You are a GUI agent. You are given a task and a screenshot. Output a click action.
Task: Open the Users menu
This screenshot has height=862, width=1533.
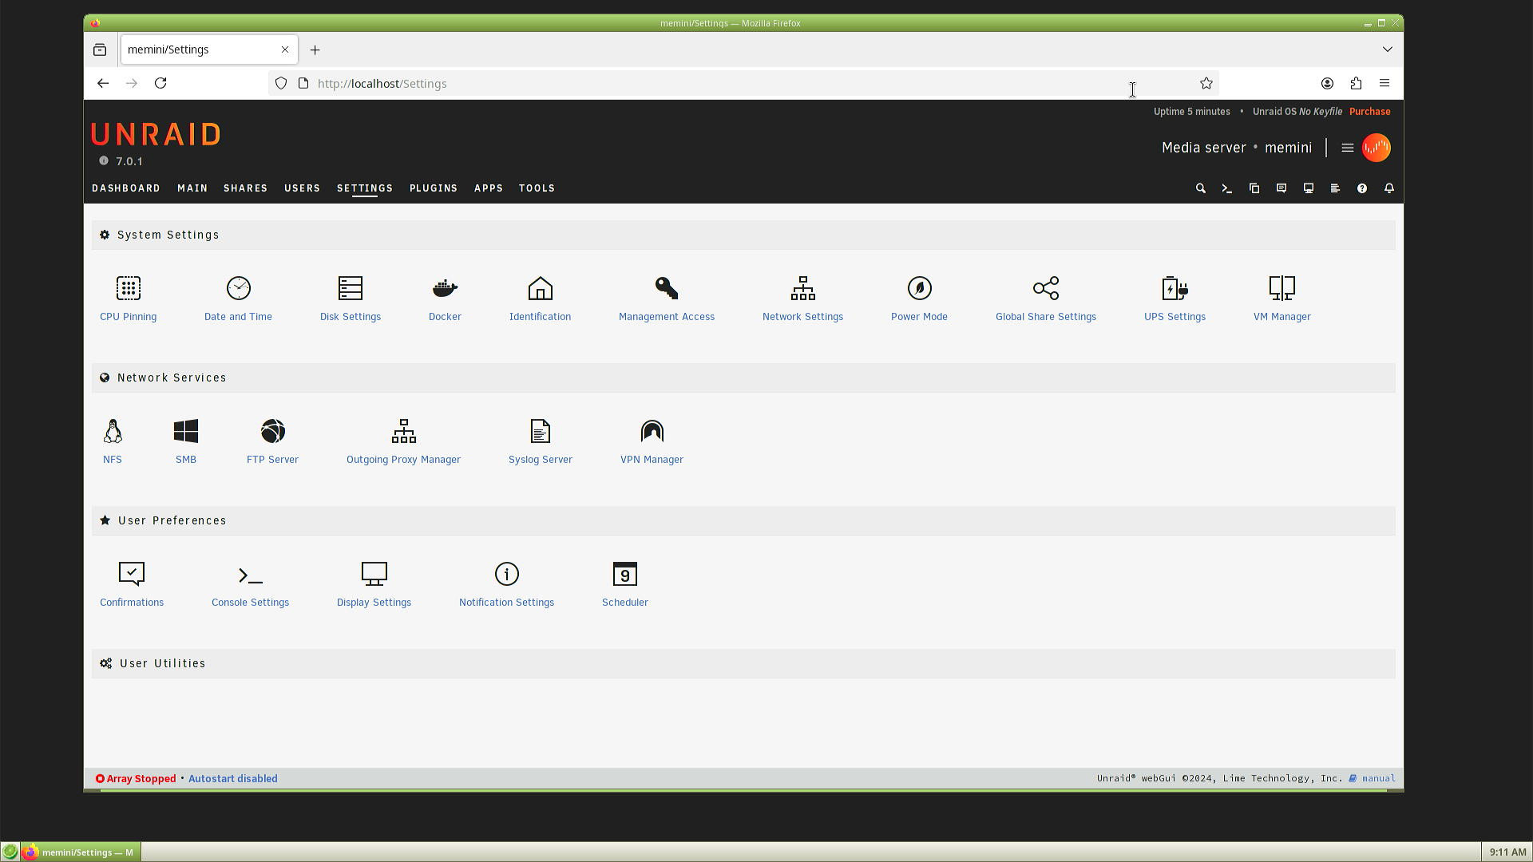click(x=302, y=188)
